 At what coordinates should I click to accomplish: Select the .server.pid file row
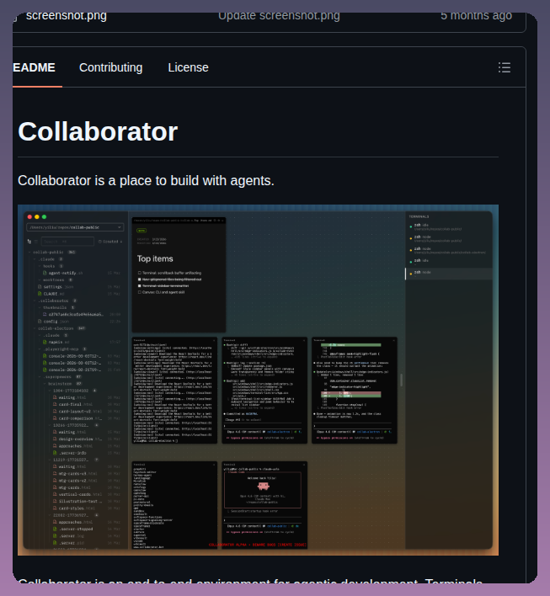click(87, 543)
